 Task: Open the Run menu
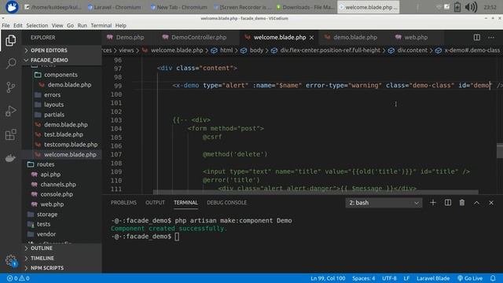click(82, 25)
